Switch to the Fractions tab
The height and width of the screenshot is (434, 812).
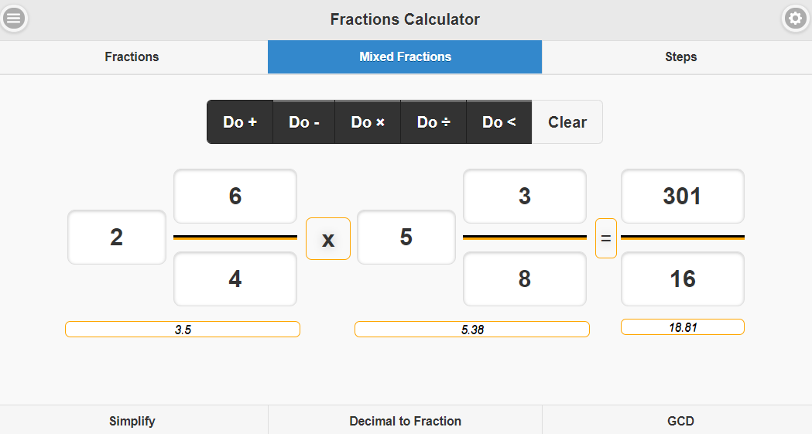tap(132, 57)
